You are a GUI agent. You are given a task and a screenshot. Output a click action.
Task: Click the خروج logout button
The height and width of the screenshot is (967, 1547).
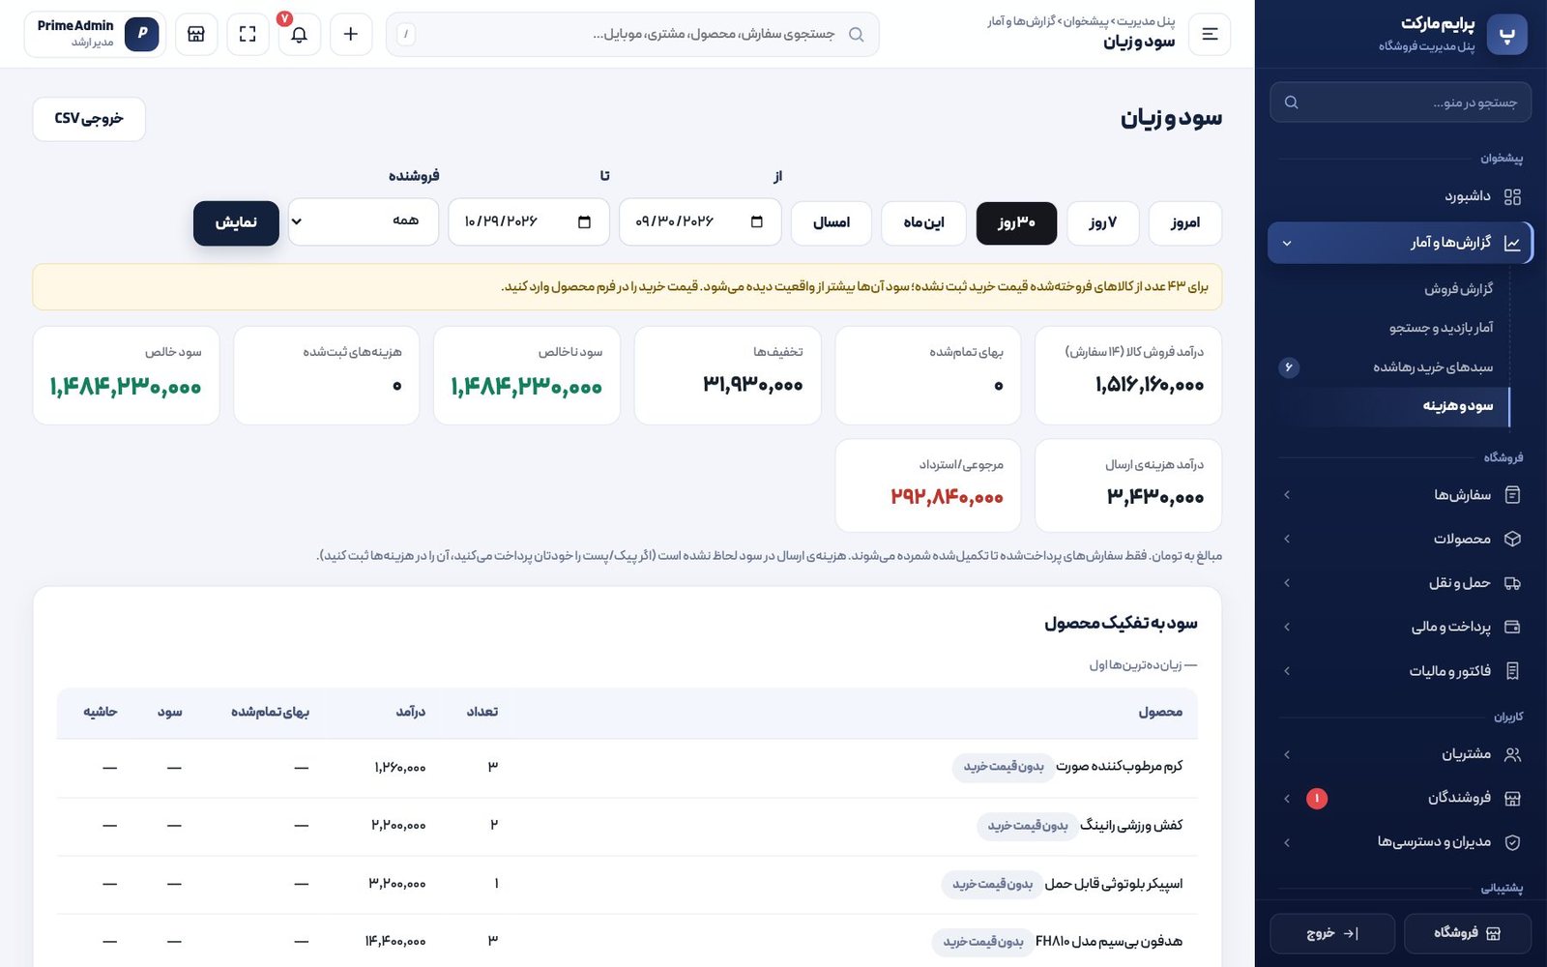click(1332, 934)
